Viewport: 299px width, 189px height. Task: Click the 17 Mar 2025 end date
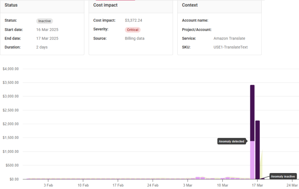click(x=47, y=38)
